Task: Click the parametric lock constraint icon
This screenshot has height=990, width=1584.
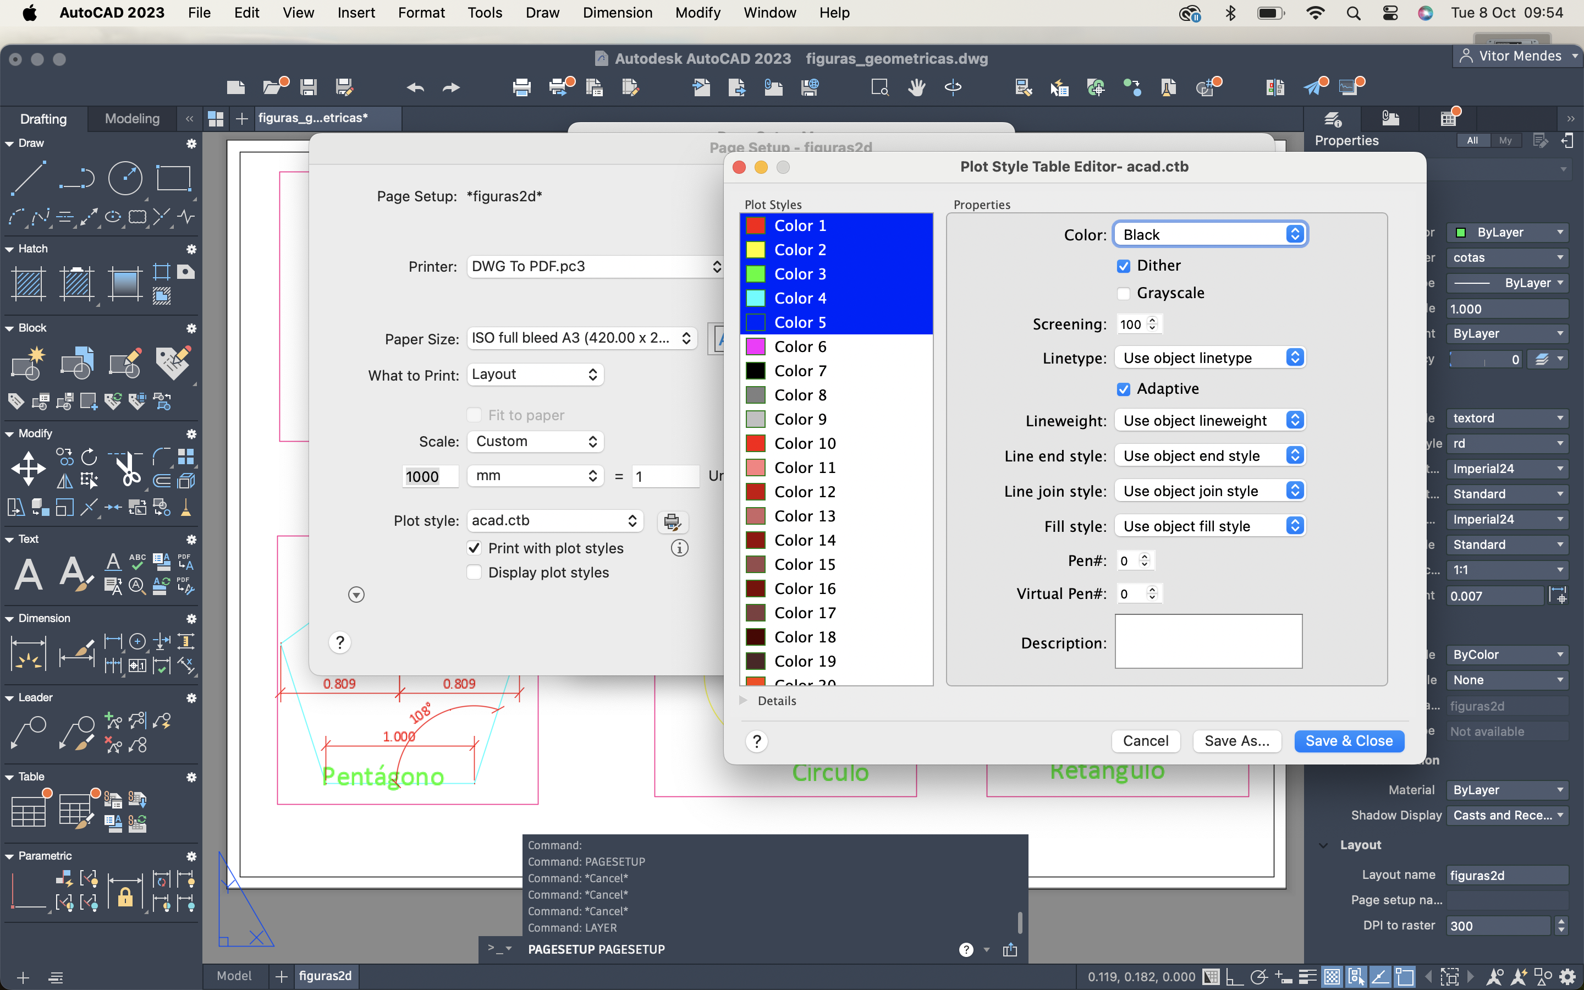Action: point(124,894)
